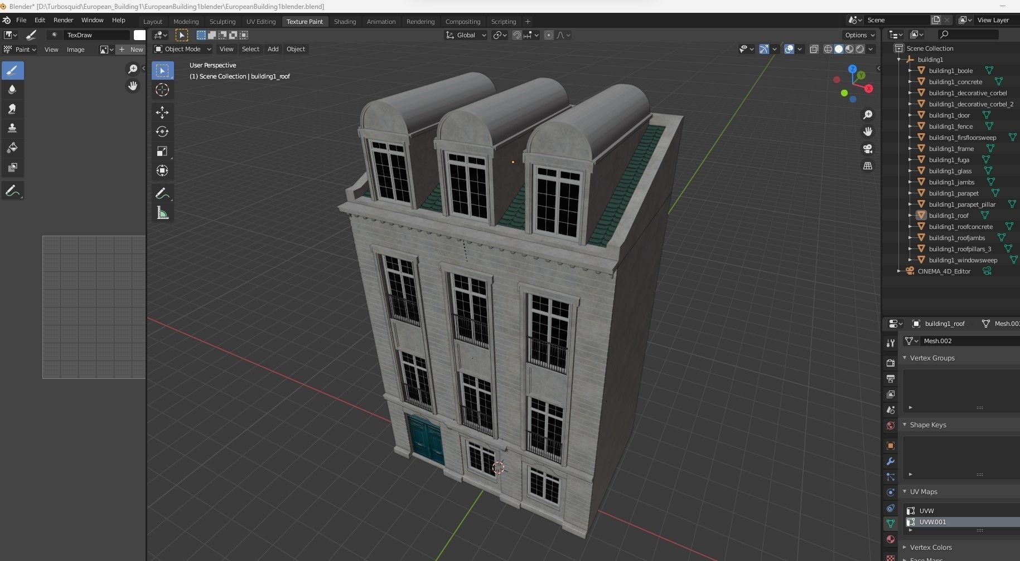Open the File menu
Screen dimensions: 1020x561
coord(21,20)
